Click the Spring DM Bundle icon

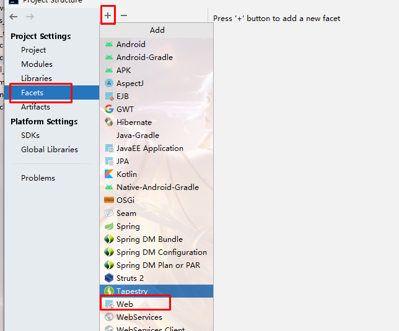pos(109,239)
